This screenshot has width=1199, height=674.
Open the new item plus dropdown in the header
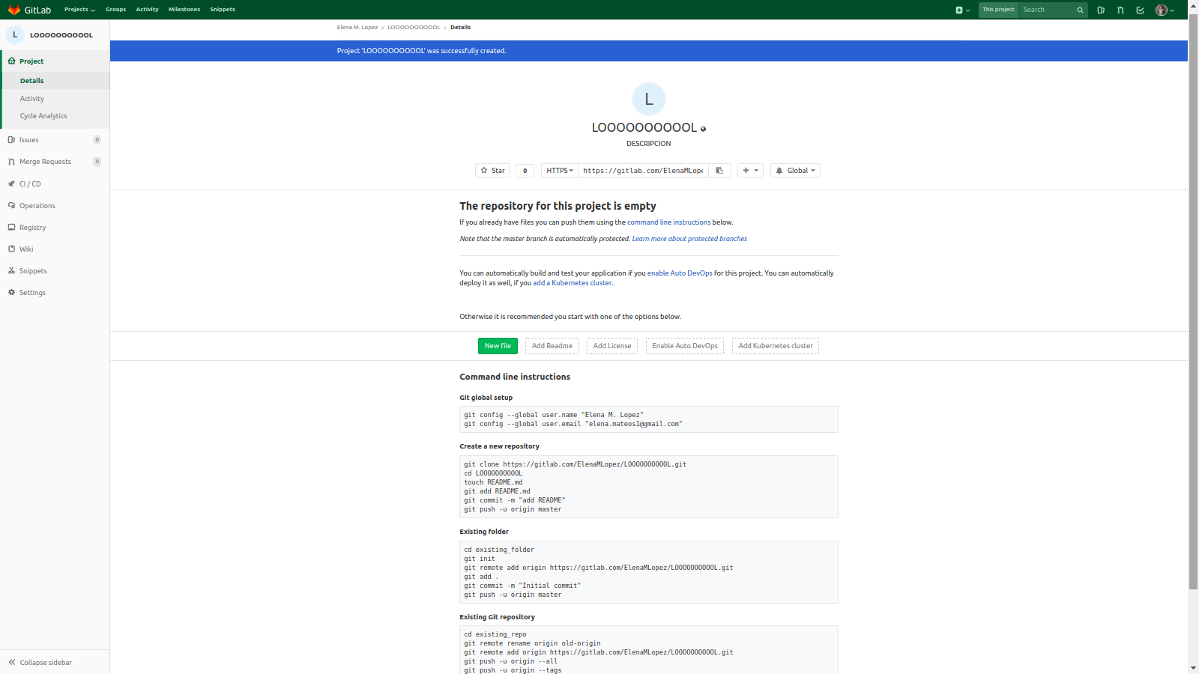click(962, 10)
